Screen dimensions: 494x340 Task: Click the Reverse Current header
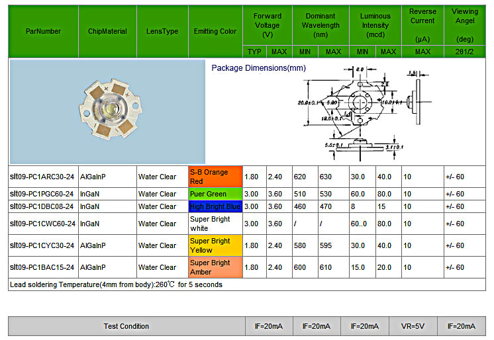pyautogui.click(x=422, y=25)
